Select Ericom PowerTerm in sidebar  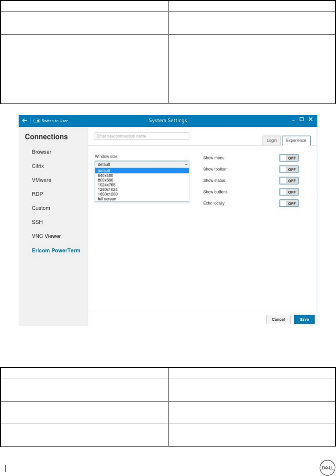[x=56, y=251]
